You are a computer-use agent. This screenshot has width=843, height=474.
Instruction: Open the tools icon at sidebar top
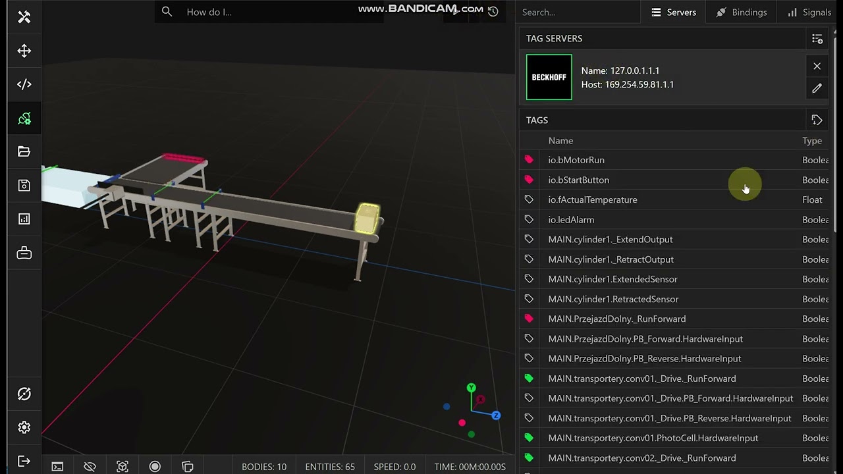pyautogui.click(x=24, y=17)
